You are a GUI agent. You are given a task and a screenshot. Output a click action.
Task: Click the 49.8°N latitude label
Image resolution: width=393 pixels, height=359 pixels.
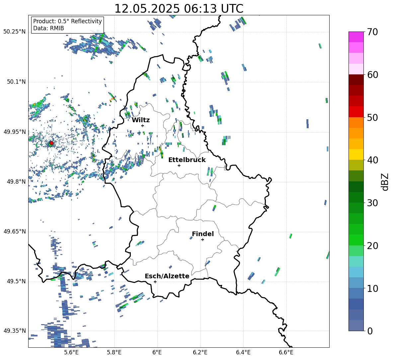tap(16, 182)
